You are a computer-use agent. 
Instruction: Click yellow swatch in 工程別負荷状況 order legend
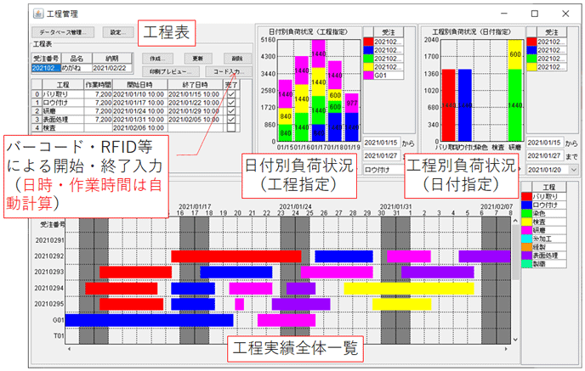(531, 67)
